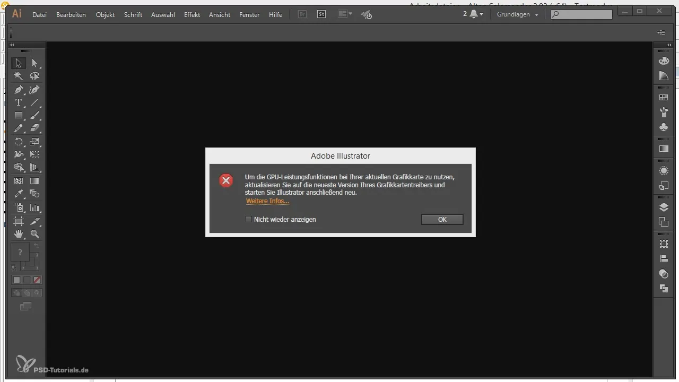Screen dimensions: 679x382
Task: Check 'Nicht wieder anzeigen' checkbox
Action: (249, 219)
